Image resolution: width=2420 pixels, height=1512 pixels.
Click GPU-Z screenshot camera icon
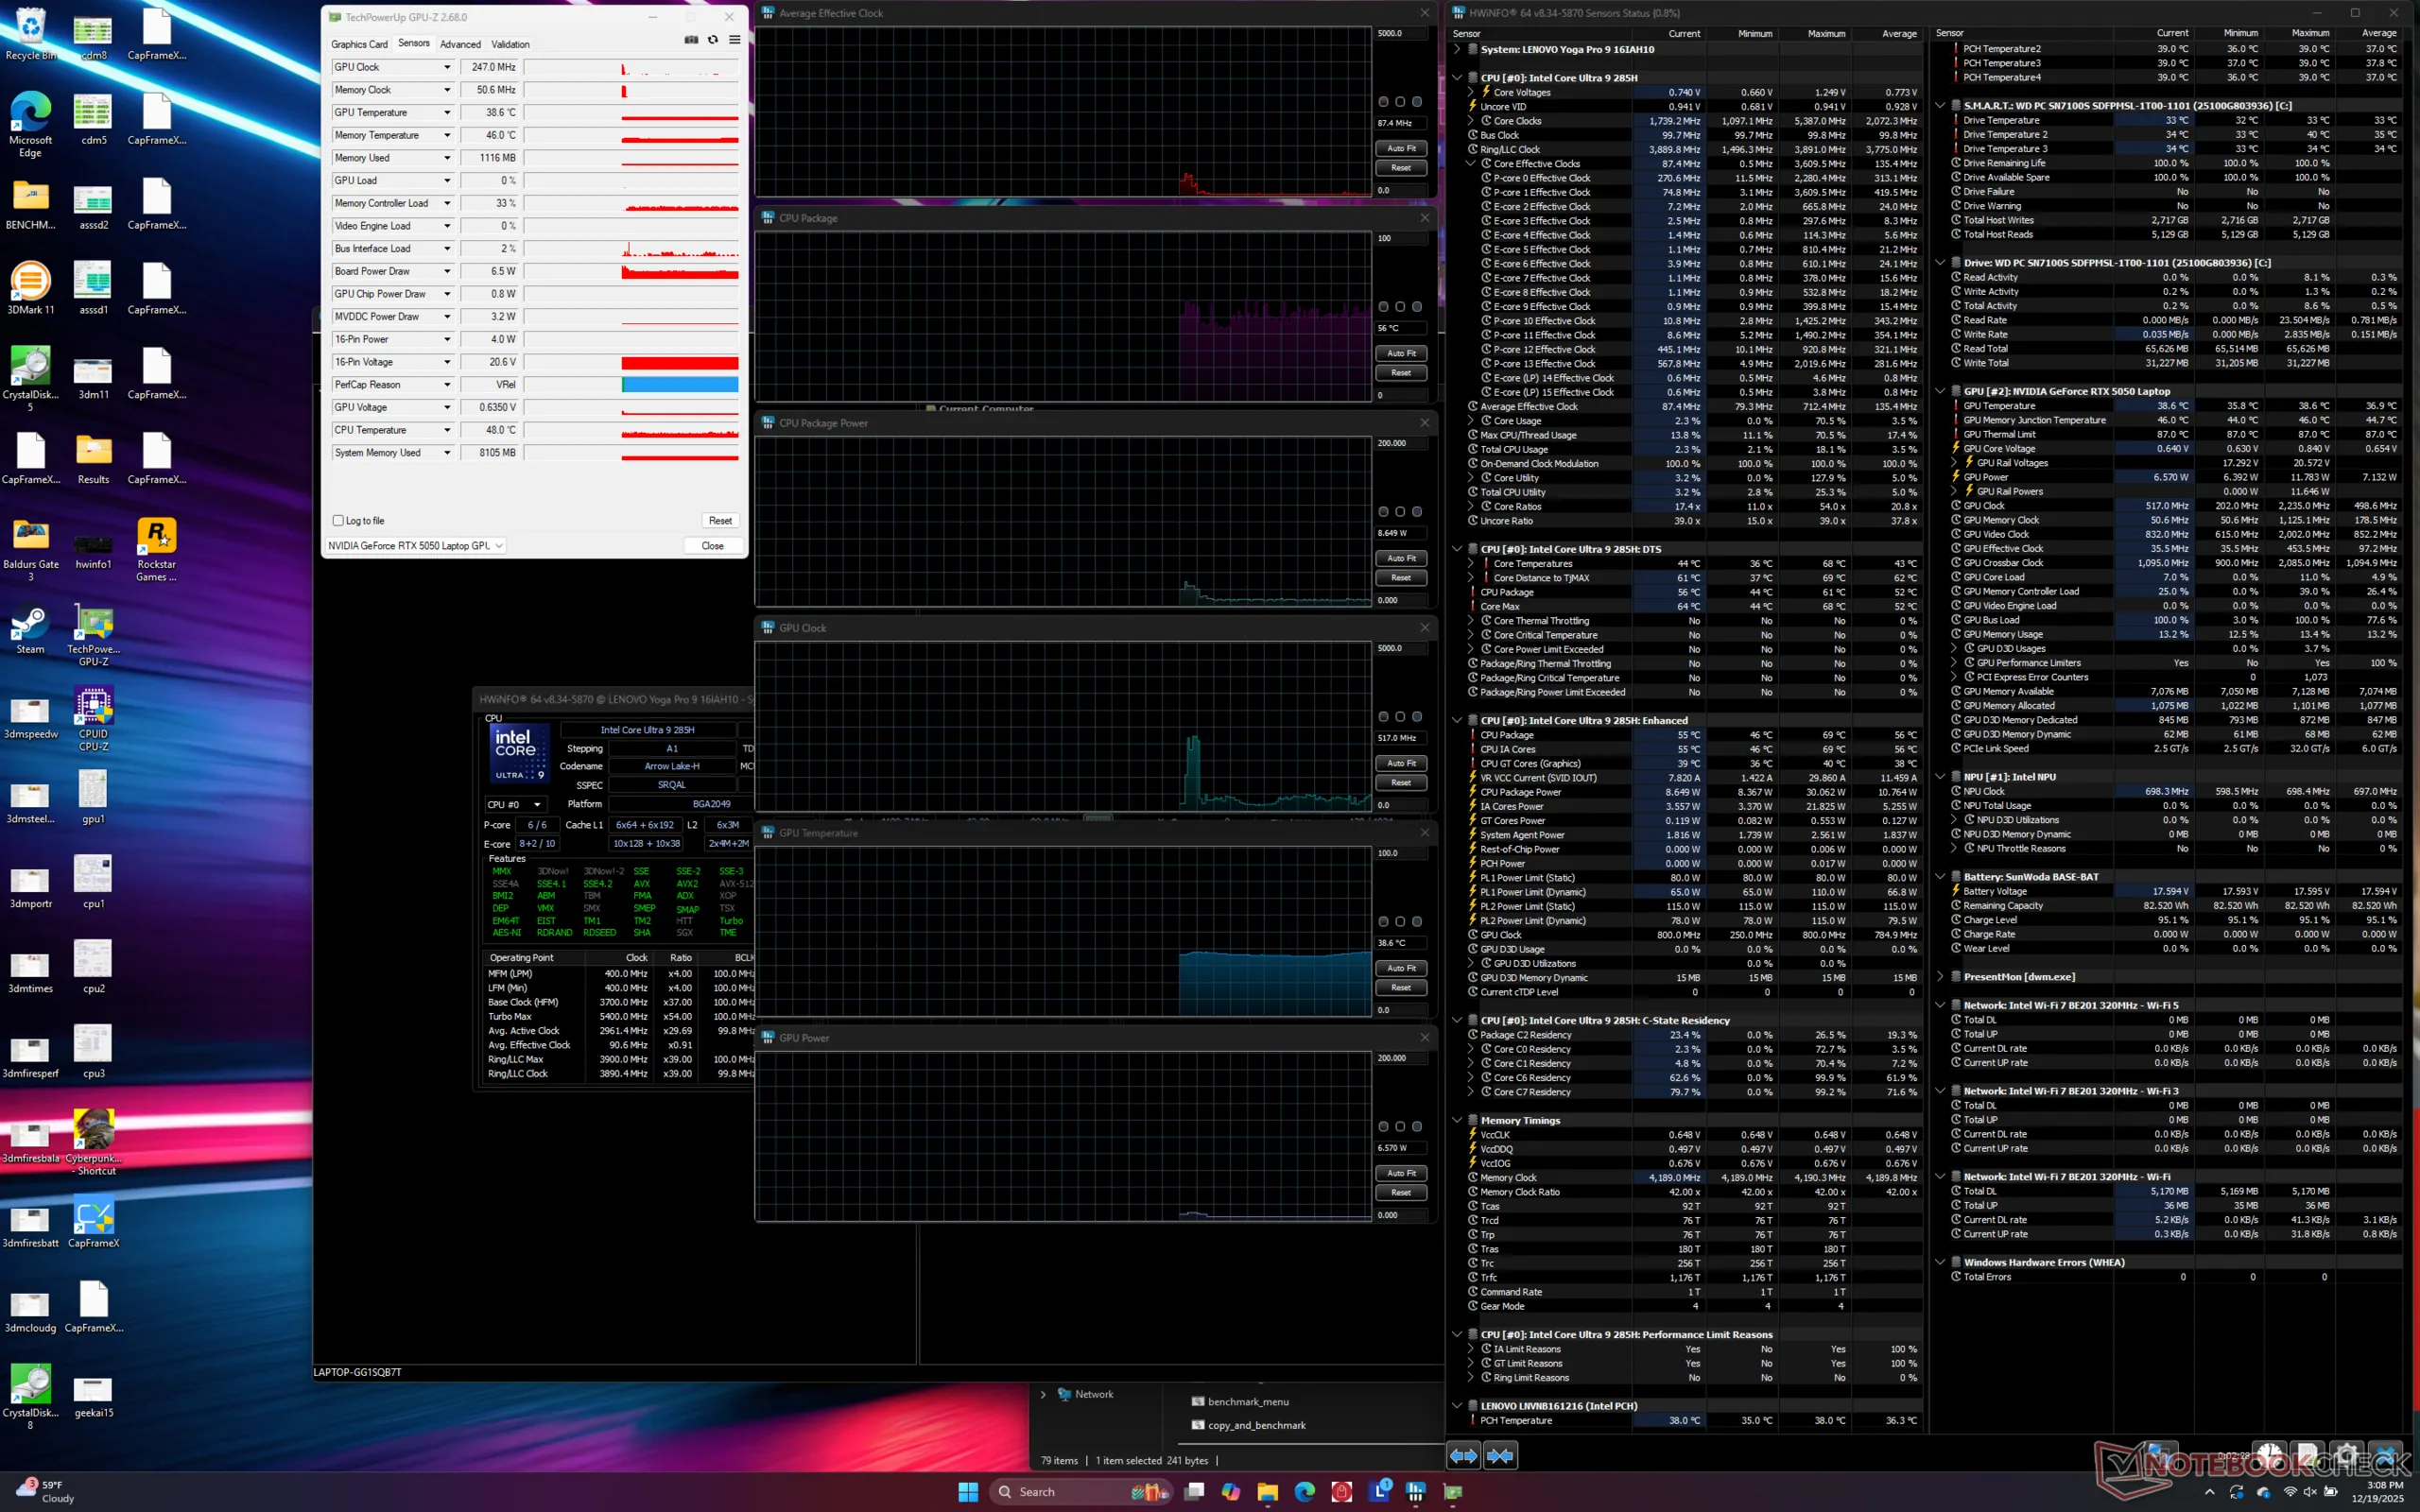coord(691,40)
